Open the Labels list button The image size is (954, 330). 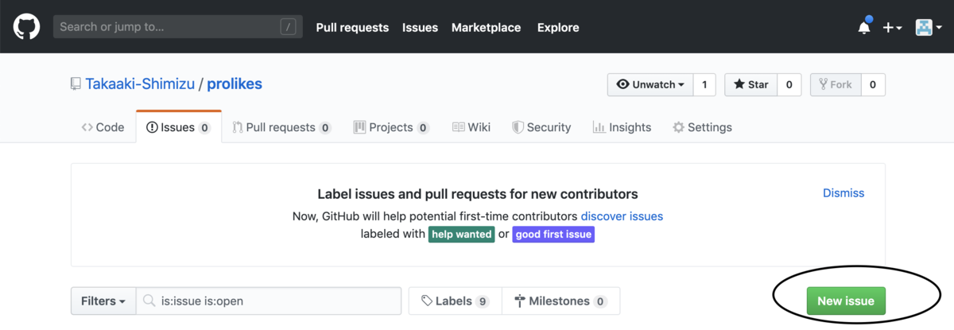click(x=455, y=301)
